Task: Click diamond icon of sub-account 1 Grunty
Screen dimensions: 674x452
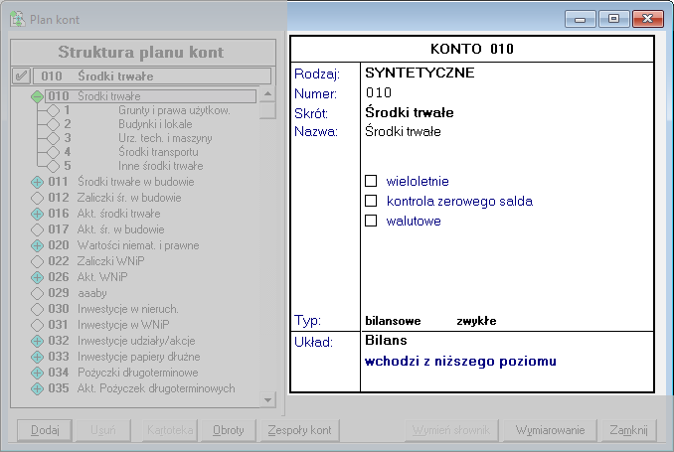Action: tap(54, 110)
